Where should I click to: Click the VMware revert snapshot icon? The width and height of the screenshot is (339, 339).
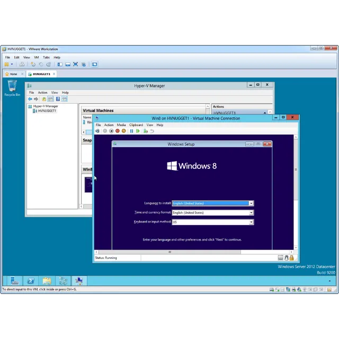(x=41, y=64)
